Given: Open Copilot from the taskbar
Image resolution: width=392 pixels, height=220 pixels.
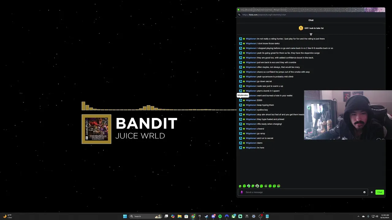Looking at the screenshot, I should 173,216.
